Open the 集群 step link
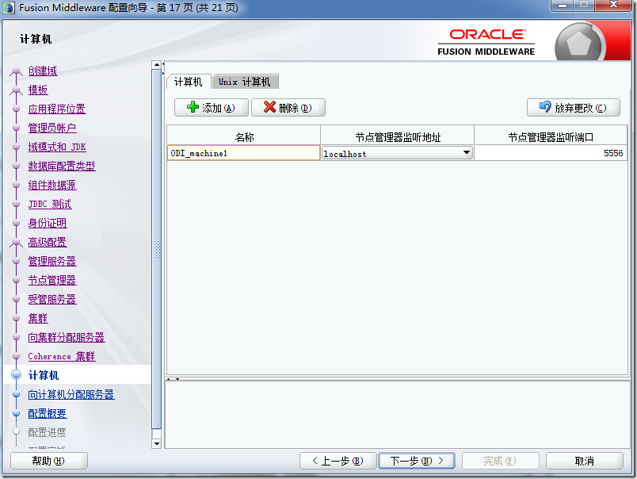 pos(38,318)
